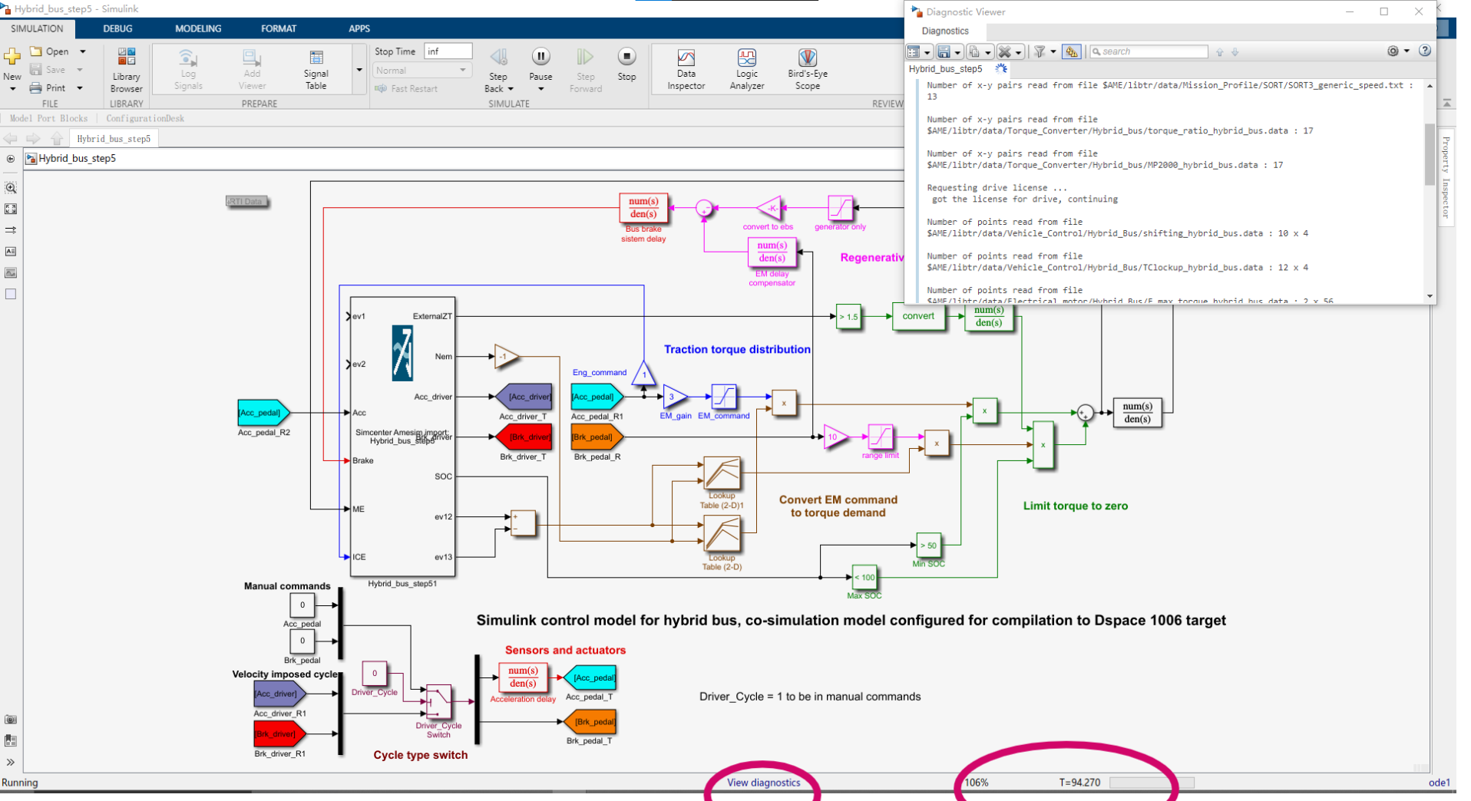Expand the settings gear dropdown arrow
The height and width of the screenshot is (801, 1471).
(1407, 51)
